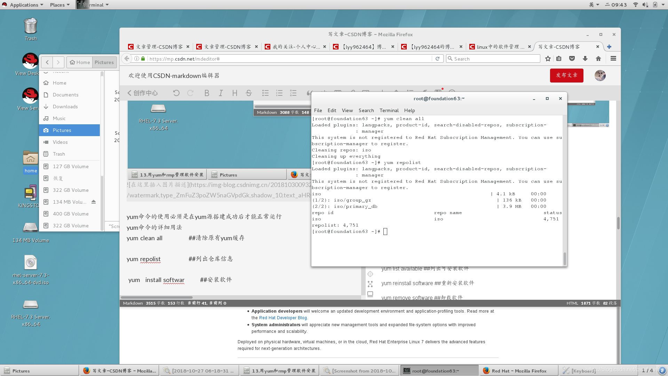Go to Firefox home page icon
Viewport: 668px width, 376px height.
[598, 58]
